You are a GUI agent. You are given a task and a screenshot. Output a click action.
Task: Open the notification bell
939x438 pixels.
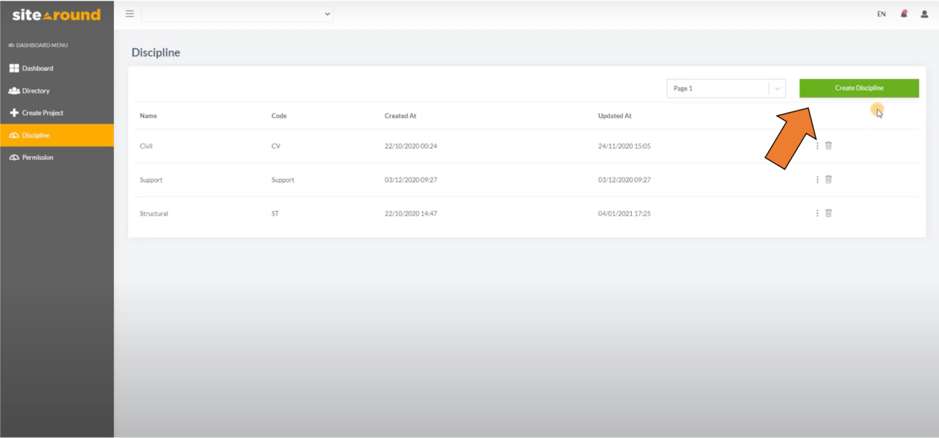tap(903, 13)
